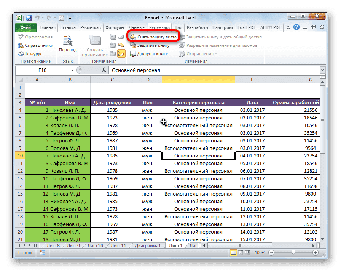Viewport: 341px width, 272px height.
Task: Toggle Normal view in status bar
Action: (x=233, y=253)
